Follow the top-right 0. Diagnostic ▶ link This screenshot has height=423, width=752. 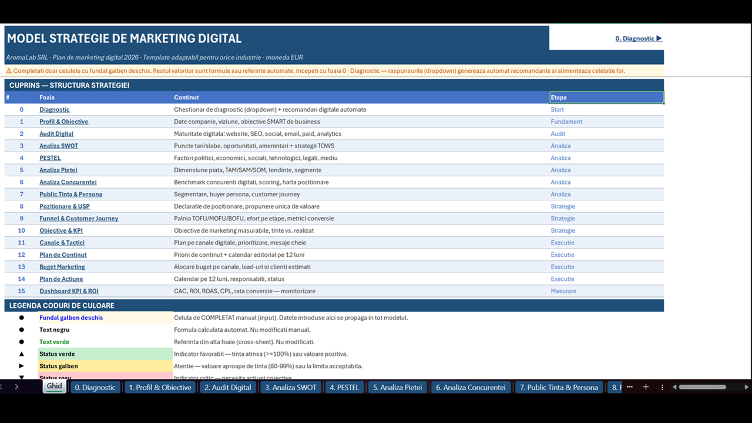click(x=639, y=39)
